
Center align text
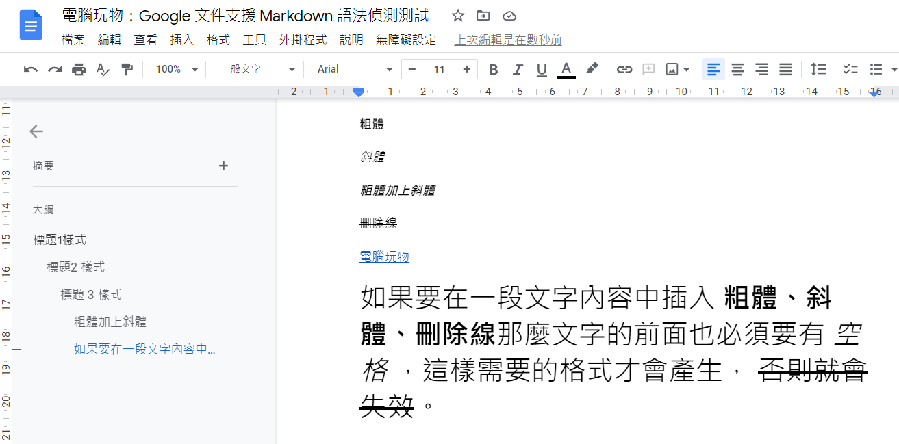click(x=737, y=69)
